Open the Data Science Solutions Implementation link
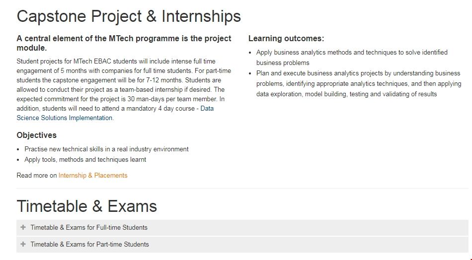This screenshot has height=260, width=472. [65, 118]
